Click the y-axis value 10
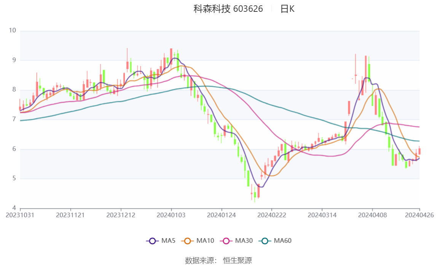 pyautogui.click(x=13, y=30)
